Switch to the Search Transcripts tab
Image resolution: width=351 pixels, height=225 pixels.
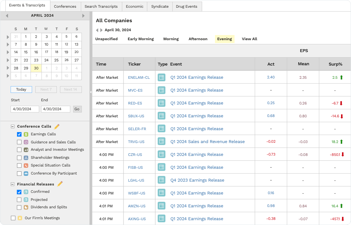point(101,6)
